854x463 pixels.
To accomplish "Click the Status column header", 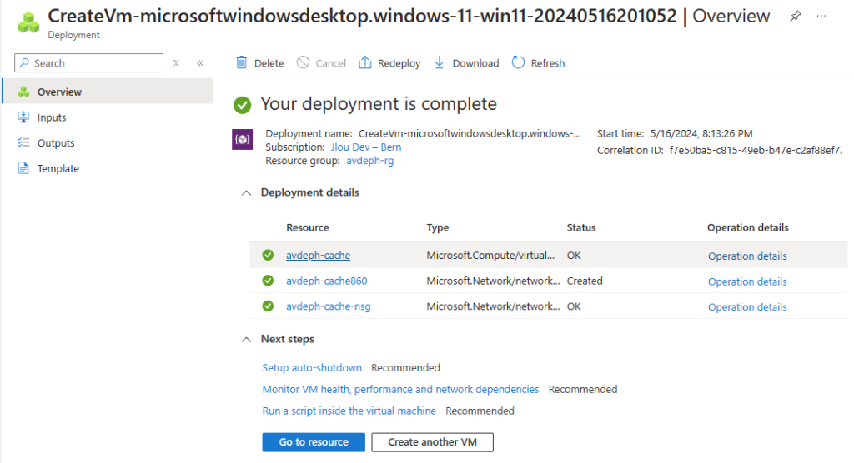I will pos(581,227).
